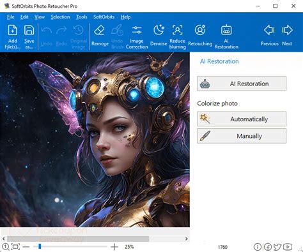Open the Selection menu
Image resolution: width=303 pixels, height=252 pixels.
coord(60,17)
